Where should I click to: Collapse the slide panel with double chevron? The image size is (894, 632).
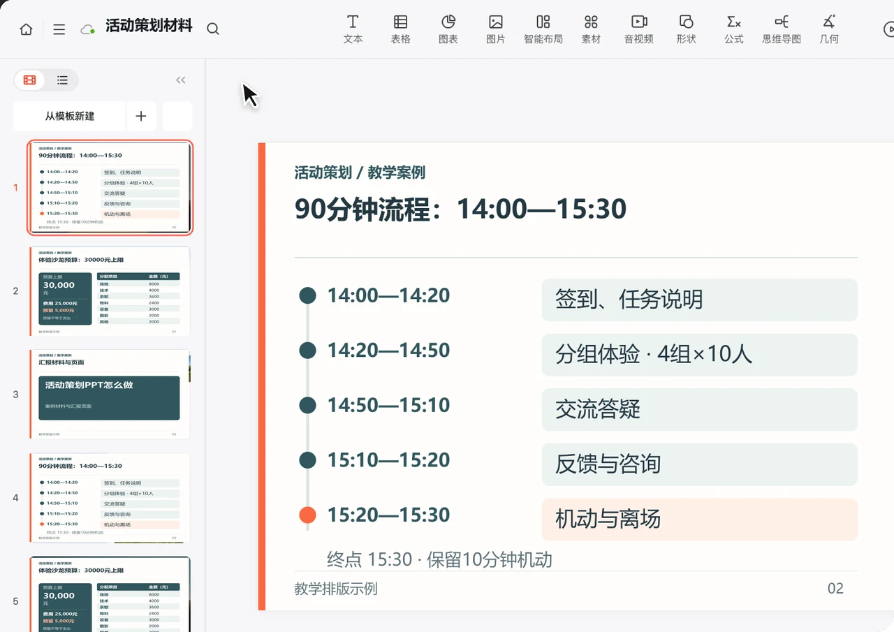point(181,80)
